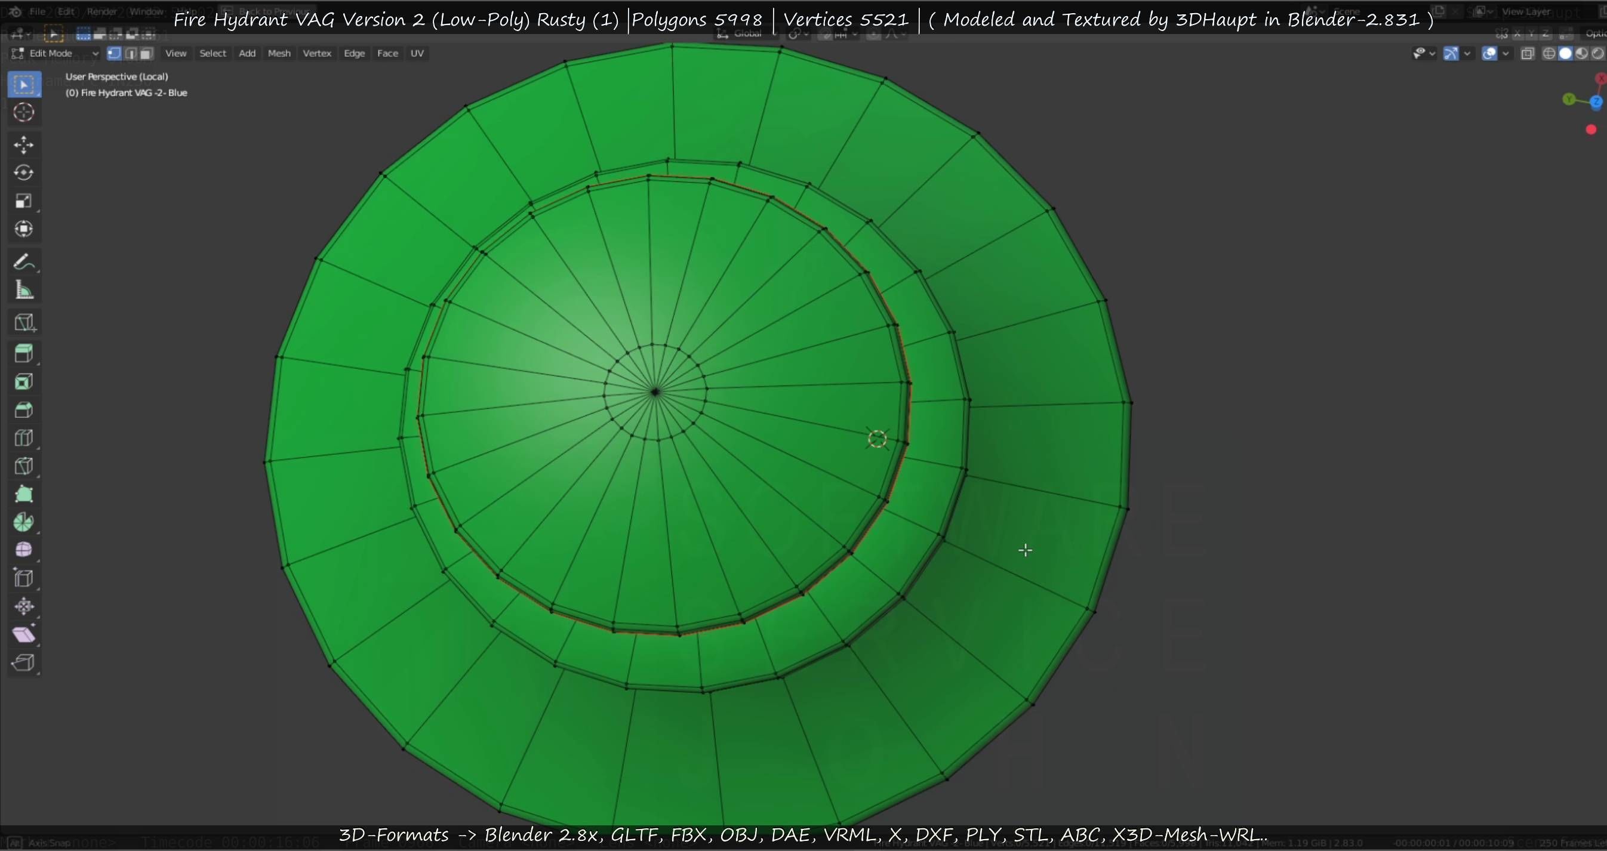The image size is (1607, 851).
Task: Switch to vertex select mode
Action: (114, 54)
